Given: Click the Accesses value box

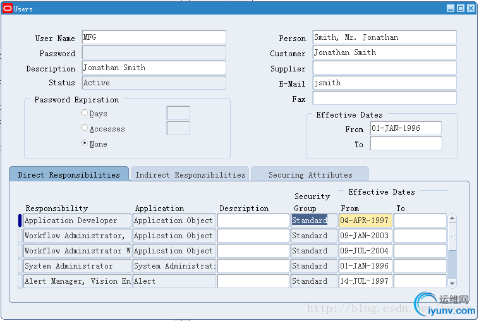Looking at the screenshot, I should [178, 128].
